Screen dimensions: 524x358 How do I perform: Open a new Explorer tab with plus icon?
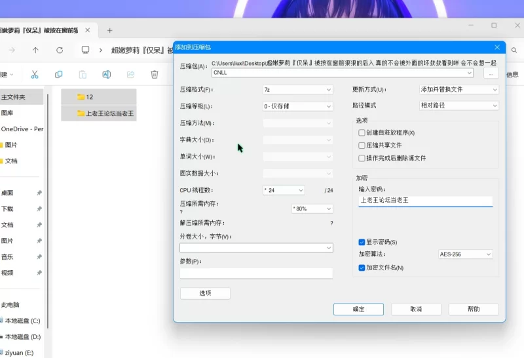(x=109, y=30)
